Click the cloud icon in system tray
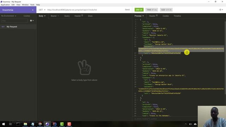 click(195, 124)
